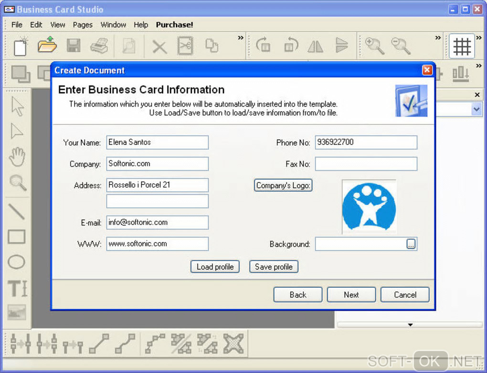Click the side panel bottom scroll arrow
This screenshot has width=487, height=373.
tap(410, 325)
